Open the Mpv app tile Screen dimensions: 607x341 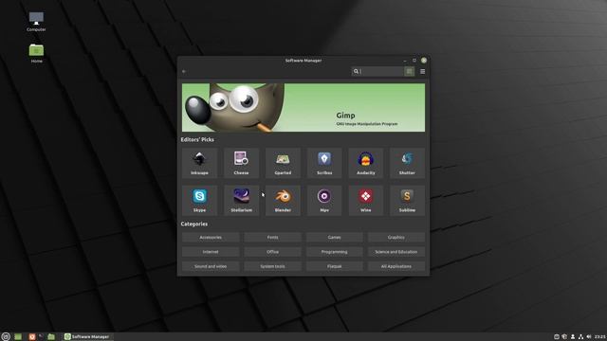324,200
